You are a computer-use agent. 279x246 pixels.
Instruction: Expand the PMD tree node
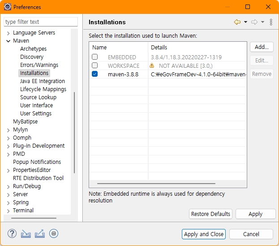8,154
